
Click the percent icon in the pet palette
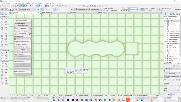[74, 72]
